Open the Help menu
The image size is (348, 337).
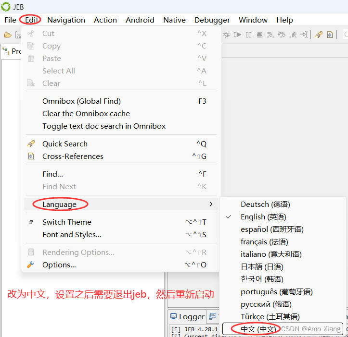point(284,20)
